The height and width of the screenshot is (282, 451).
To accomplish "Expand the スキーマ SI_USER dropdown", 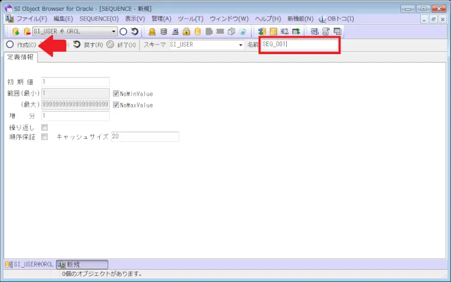I will tap(241, 45).
